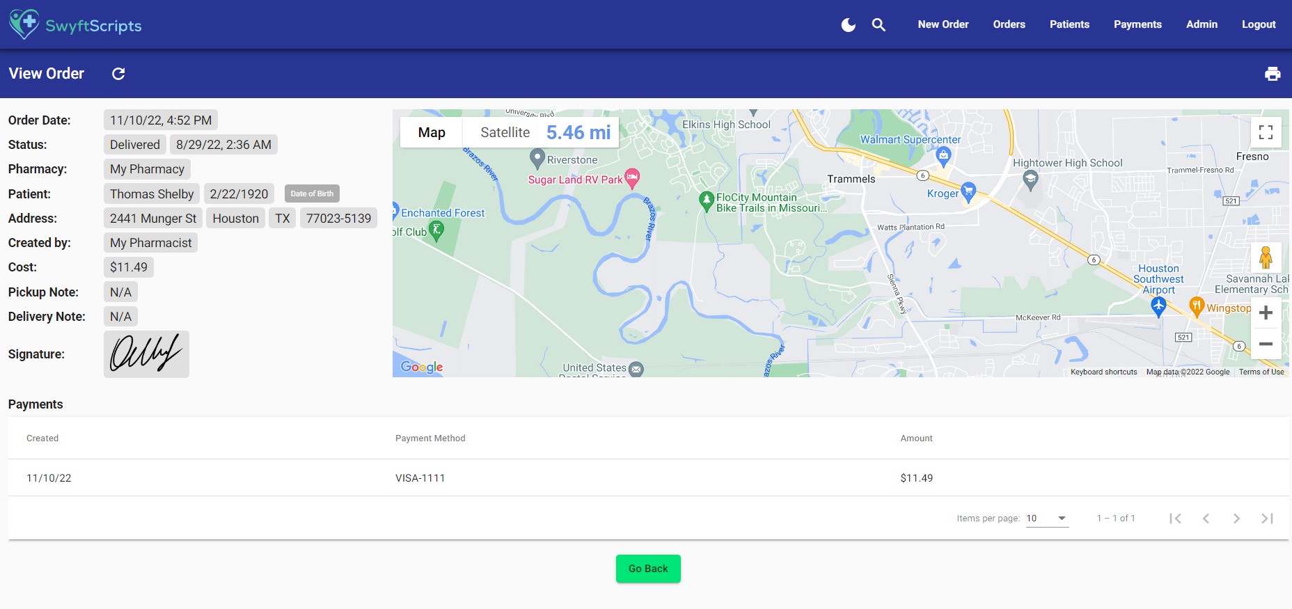
Task: Go to next payments page
Action: tap(1237, 518)
